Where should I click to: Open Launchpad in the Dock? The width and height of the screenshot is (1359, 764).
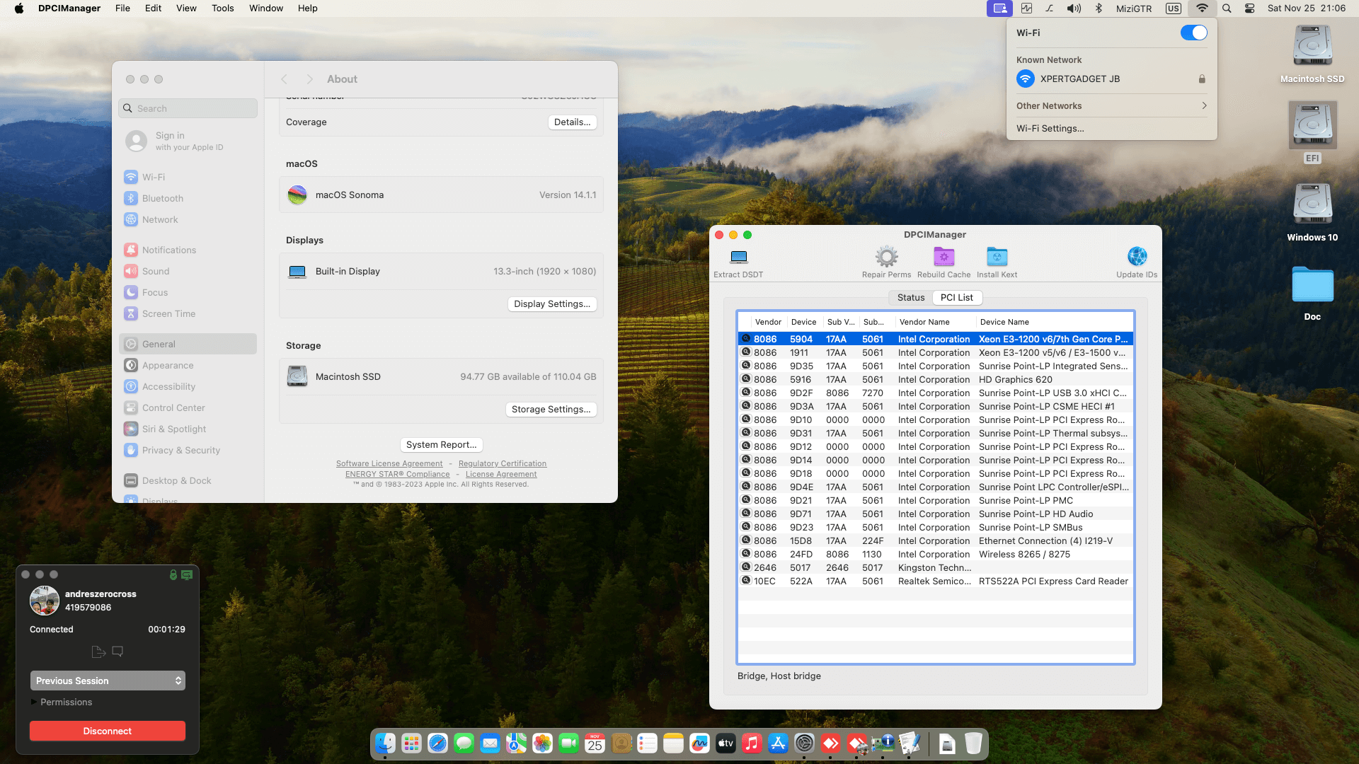coord(411,743)
